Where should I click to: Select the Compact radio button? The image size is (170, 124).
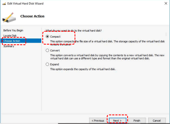tap(48, 37)
